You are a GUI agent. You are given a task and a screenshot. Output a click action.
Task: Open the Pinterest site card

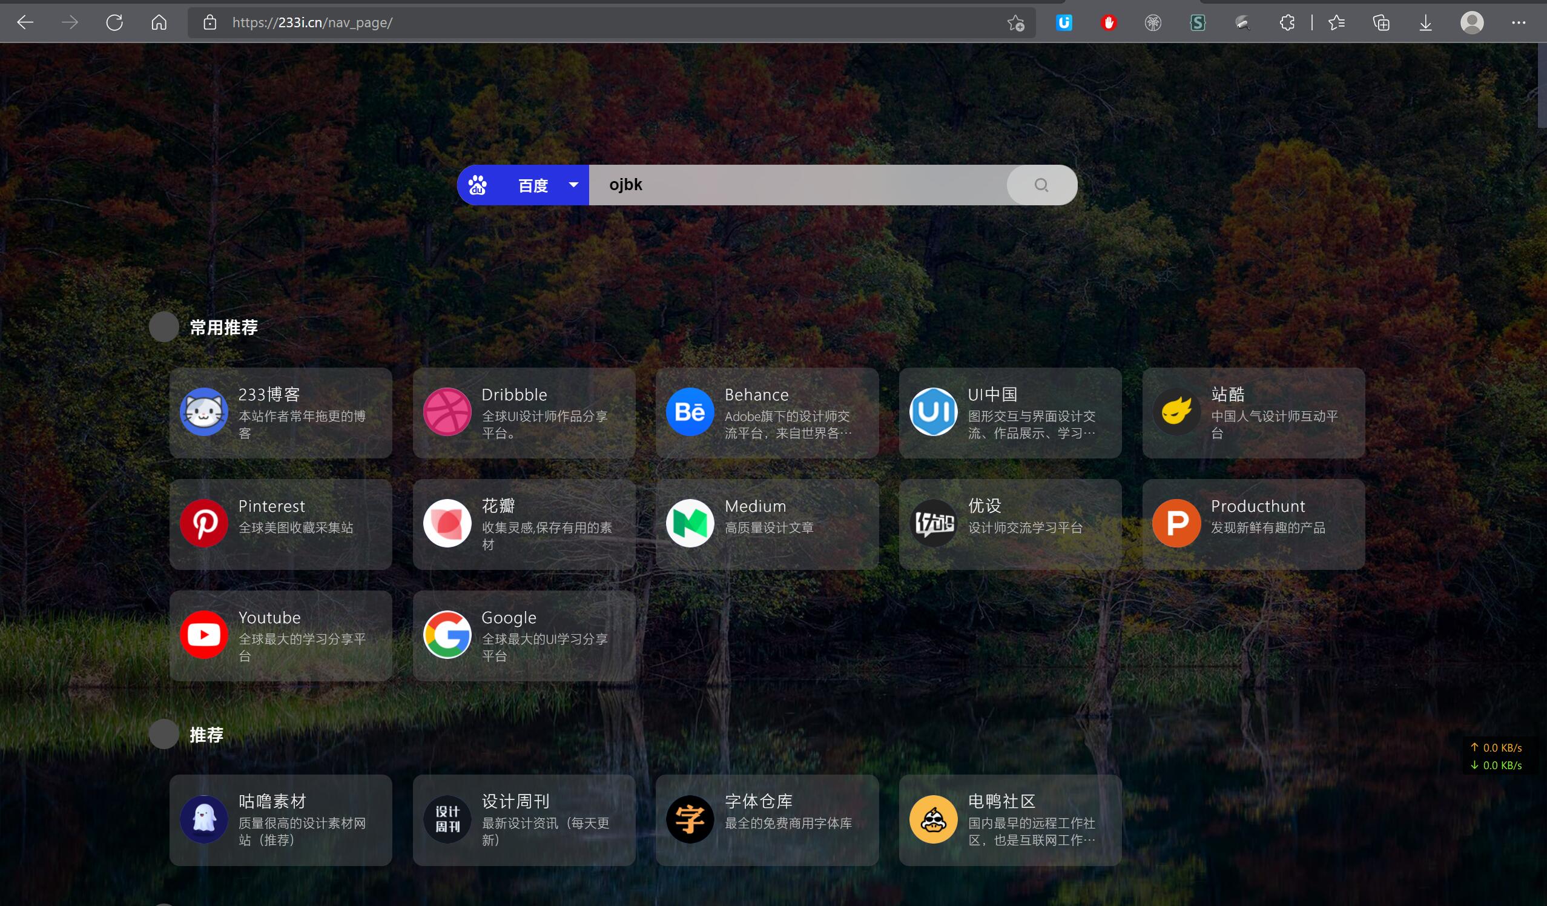[280, 524]
